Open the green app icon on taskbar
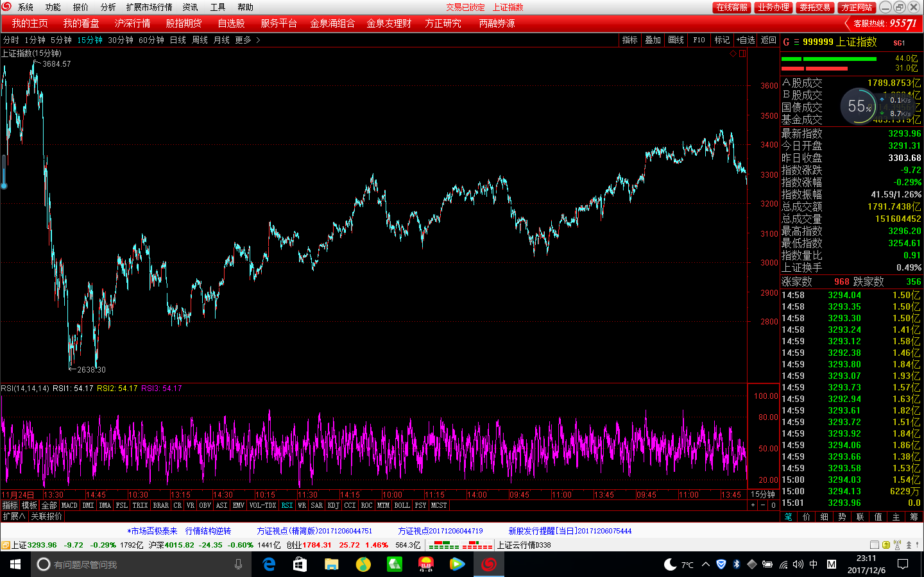 [x=395, y=564]
